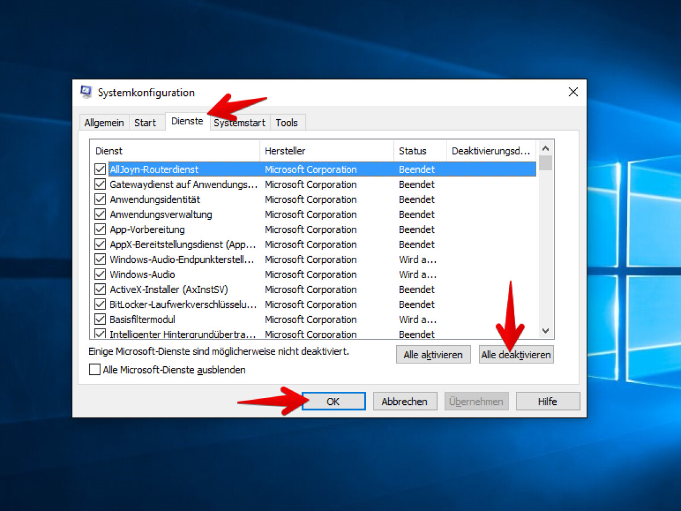Switch to the Allgemein tab

coord(104,123)
